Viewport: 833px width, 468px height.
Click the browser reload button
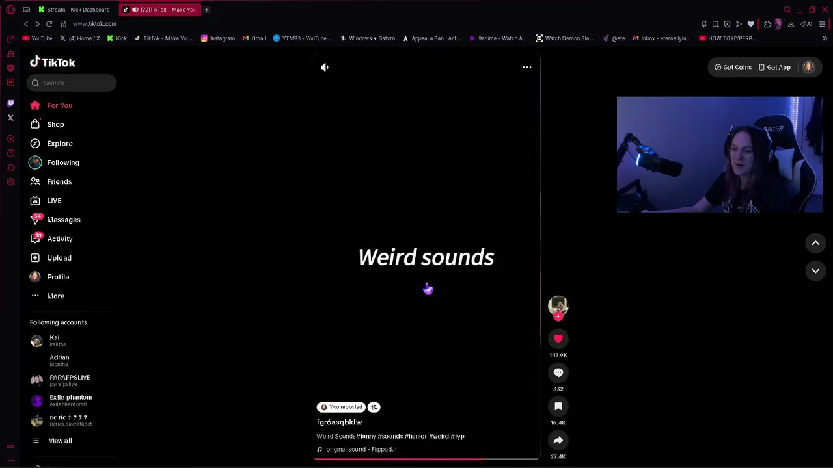point(49,24)
